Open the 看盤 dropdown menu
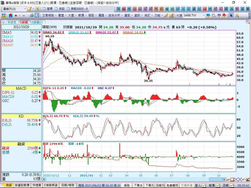 tap(62, 16)
